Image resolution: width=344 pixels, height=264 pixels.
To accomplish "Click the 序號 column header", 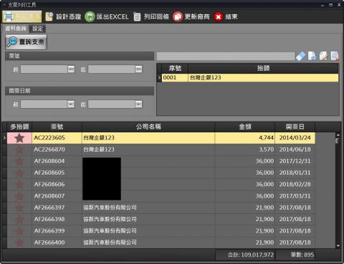I will [175, 68].
